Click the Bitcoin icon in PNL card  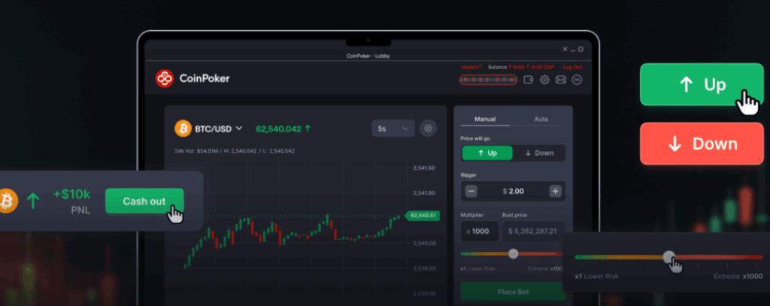coord(8,201)
